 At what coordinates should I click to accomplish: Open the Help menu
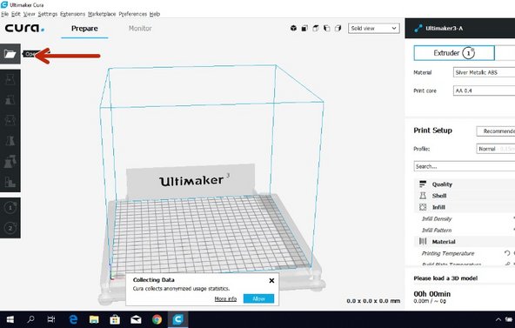coord(155,14)
